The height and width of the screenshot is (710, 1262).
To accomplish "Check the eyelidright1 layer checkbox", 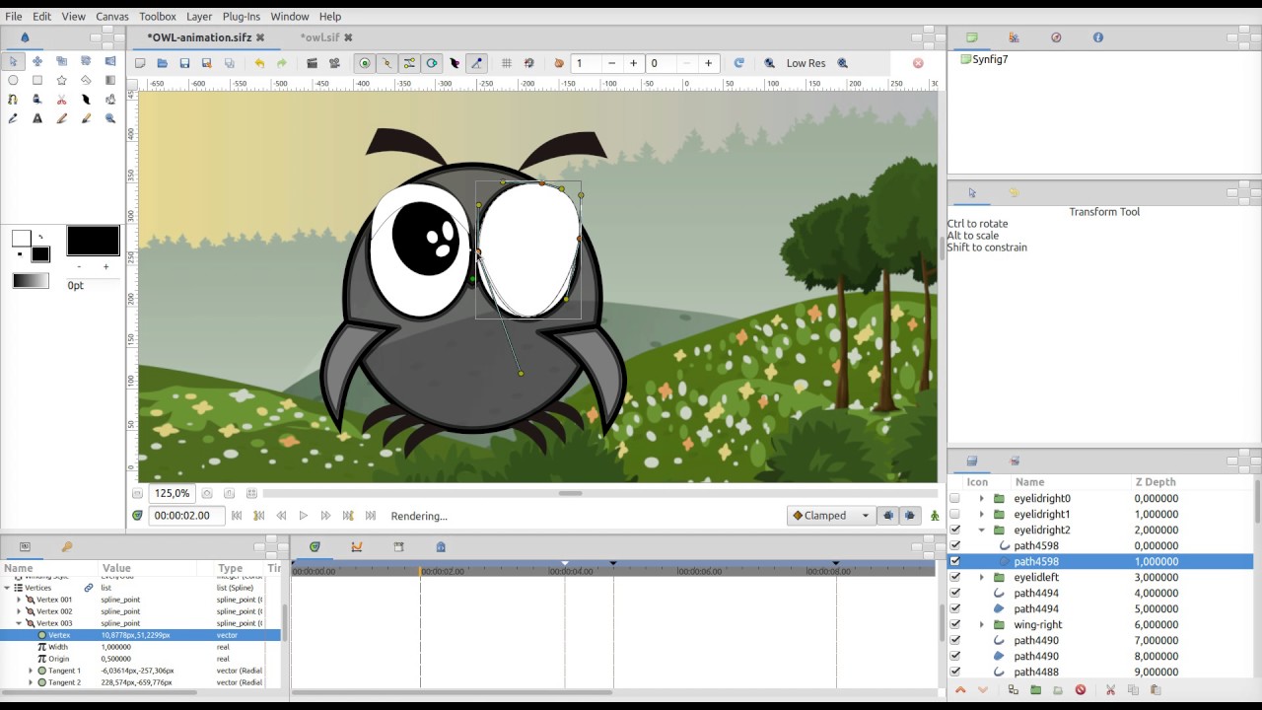I will click(x=954, y=514).
